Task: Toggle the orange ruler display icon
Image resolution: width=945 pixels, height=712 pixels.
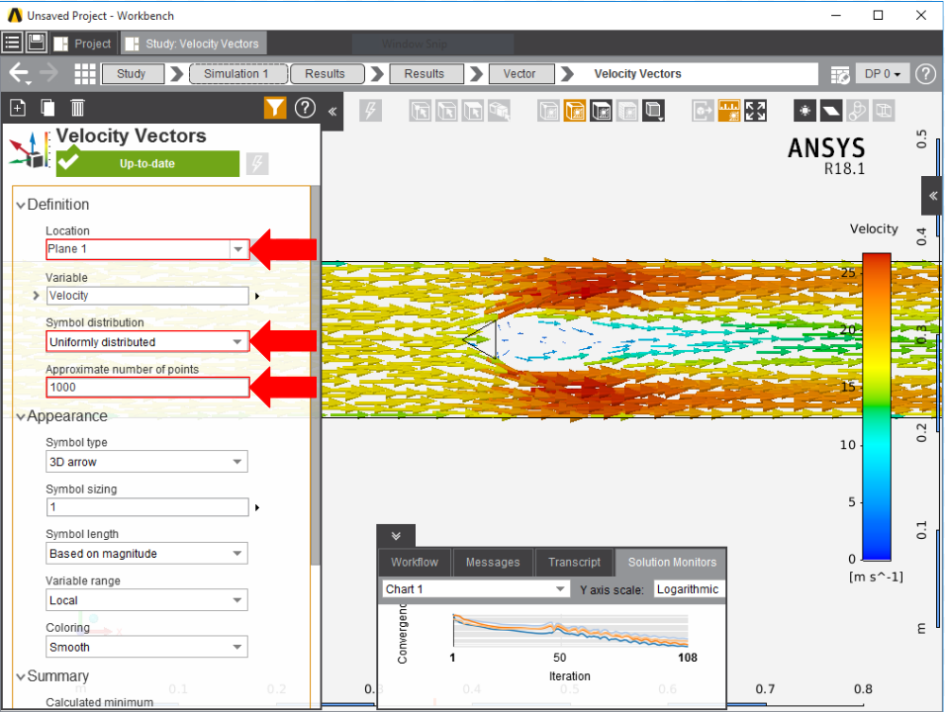Action: (x=729, y=111)
